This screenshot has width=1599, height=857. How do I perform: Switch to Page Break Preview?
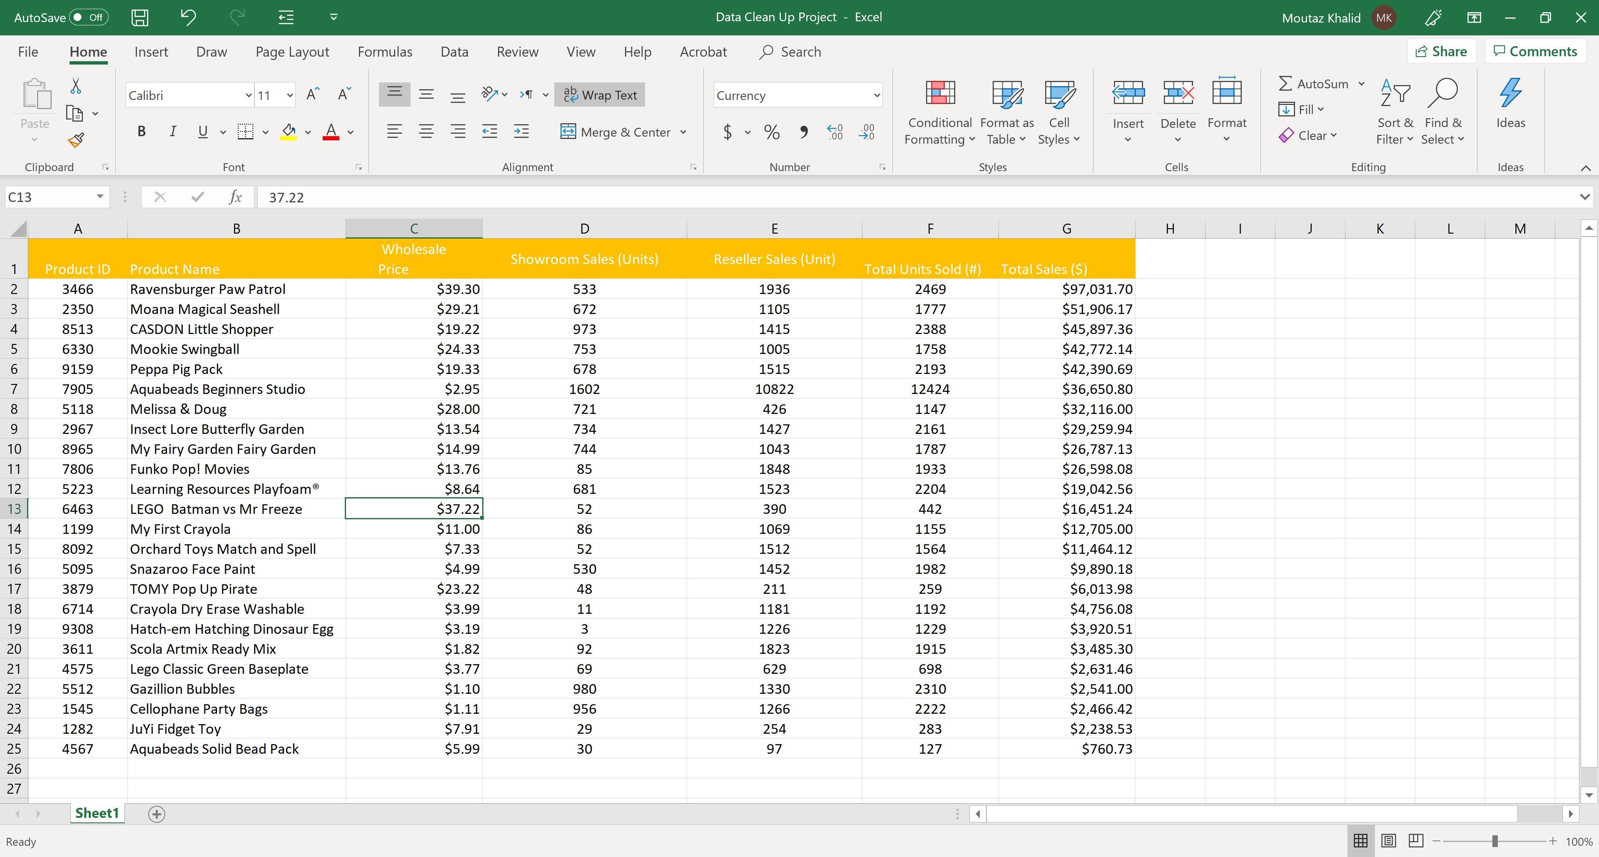click(1416, 841)
